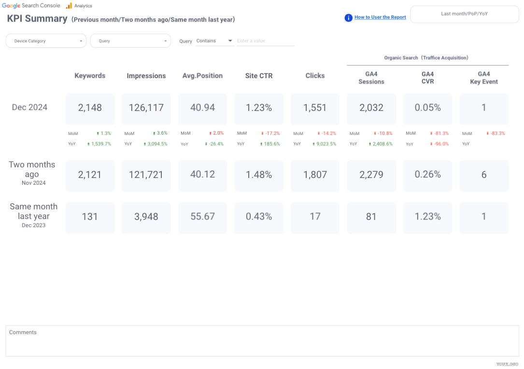
Task: Select Nov 2024 GA4 Sessions card 2,279
Action: pos(371,175)
